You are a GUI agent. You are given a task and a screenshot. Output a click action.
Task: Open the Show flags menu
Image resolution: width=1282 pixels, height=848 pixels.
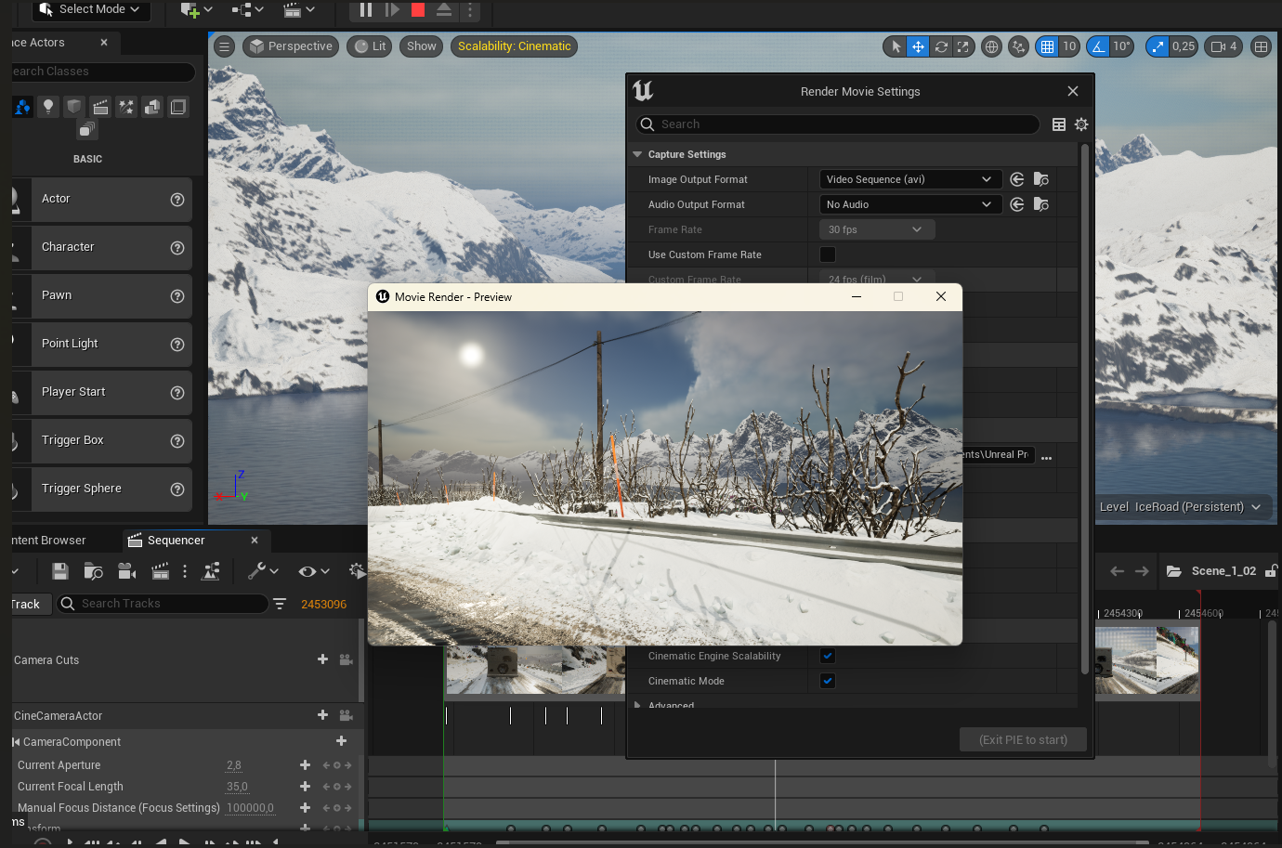(x=421, y=46)
